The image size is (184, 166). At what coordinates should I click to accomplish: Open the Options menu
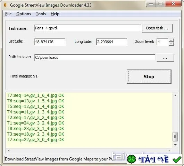[x=24, y=14]
